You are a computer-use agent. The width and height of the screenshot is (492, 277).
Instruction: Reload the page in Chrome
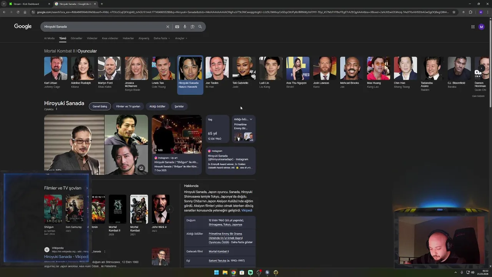(18, 12)
